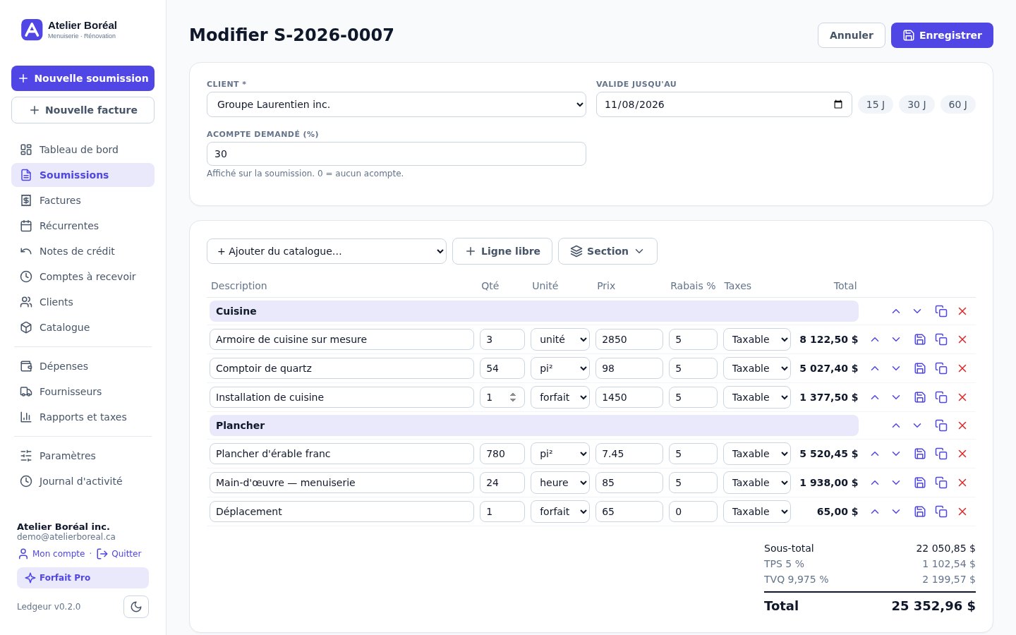
Task: Open unit dropdown for Déplacement line
Action: pos(560,512)
